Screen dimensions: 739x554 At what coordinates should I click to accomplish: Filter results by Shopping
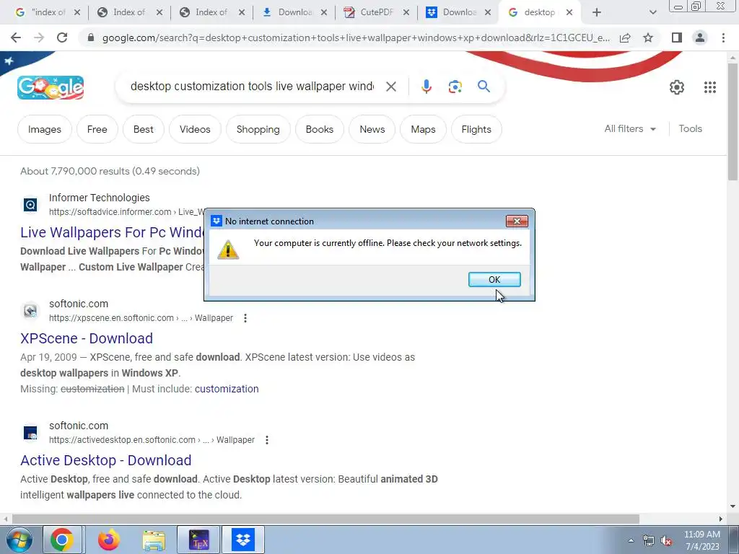click(258, 129)
